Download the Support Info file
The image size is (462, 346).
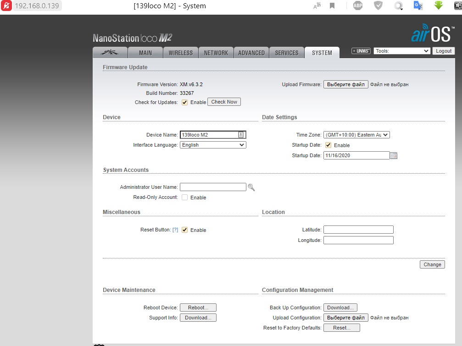coord(198,318)
